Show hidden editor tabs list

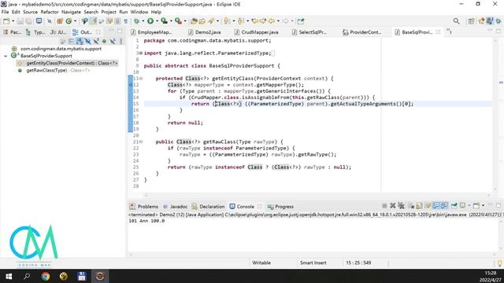pos(450,31)
